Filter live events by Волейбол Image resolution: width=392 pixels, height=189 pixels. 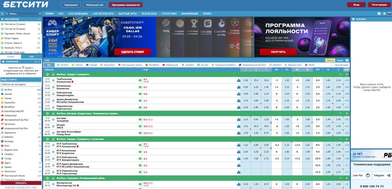[x=152, y=65]
